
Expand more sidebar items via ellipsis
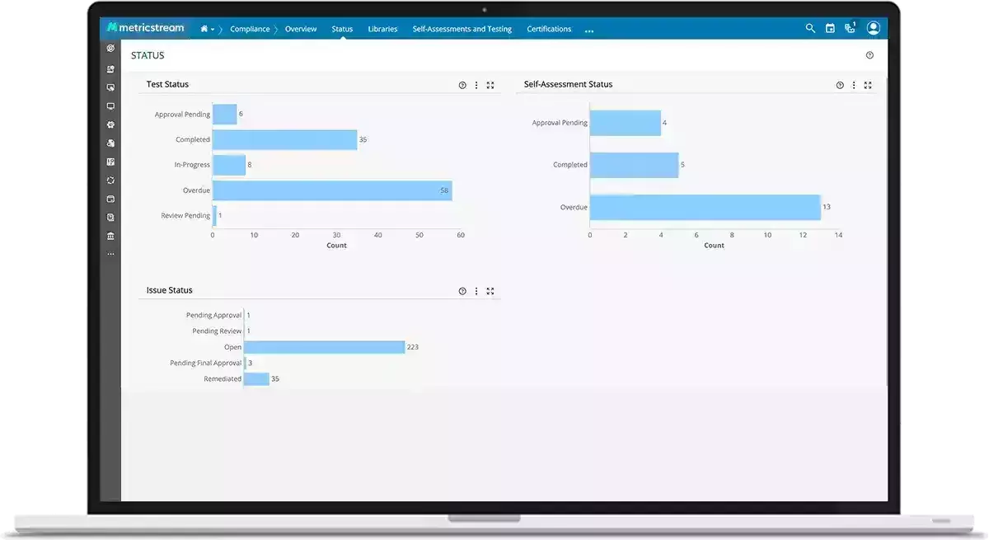[110, 254]
